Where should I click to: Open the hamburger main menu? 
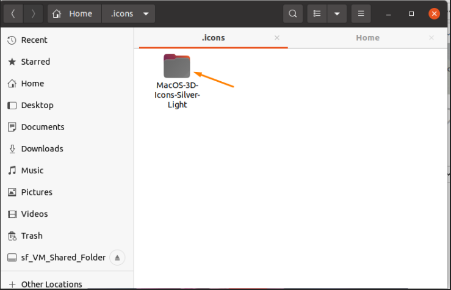[361, 13]
